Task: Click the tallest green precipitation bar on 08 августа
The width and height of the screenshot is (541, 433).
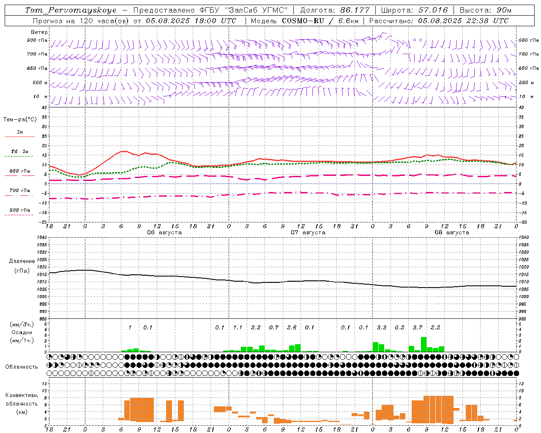Action: tap(424, 344)
